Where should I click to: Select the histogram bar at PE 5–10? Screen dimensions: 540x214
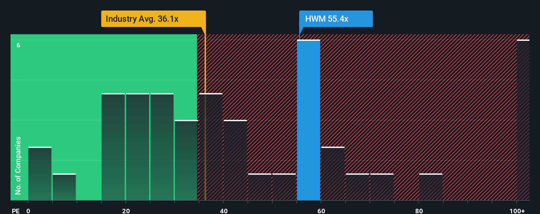[x=64, y=187]
